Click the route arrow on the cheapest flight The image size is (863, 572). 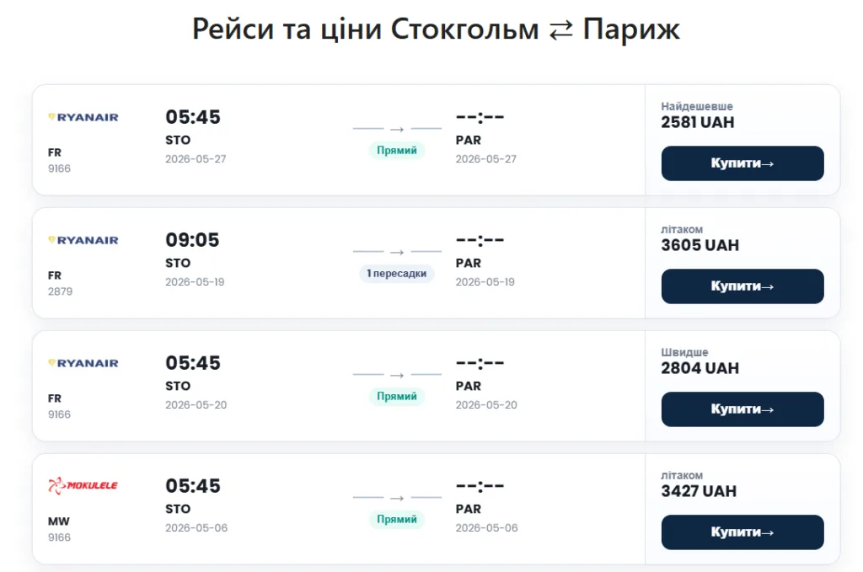(x=397, y=129)
